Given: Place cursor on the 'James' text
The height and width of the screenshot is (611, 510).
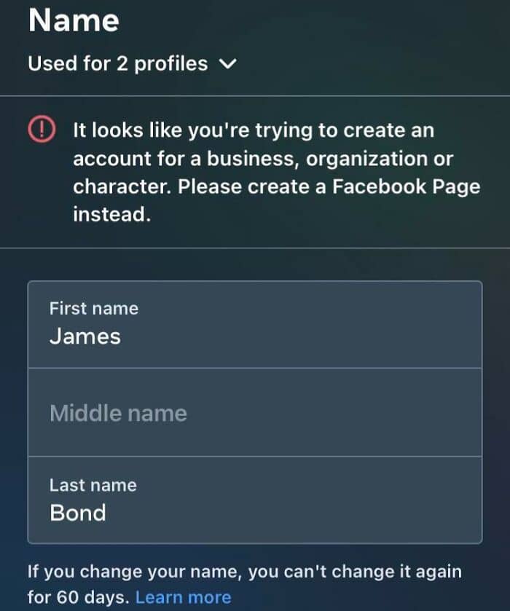Looking at the screenshot, I should pyautogui.click(x=85, y=336).
